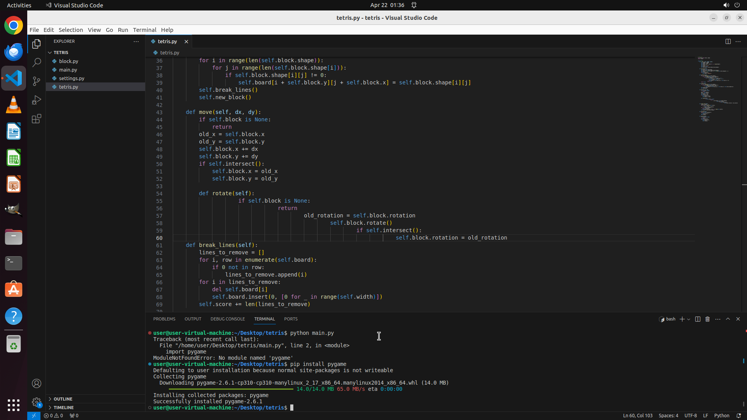Click Spaces: 4 indentation setting
This screenshot has height=420, width=747.
pyautogui.click(x=668, y=415)
